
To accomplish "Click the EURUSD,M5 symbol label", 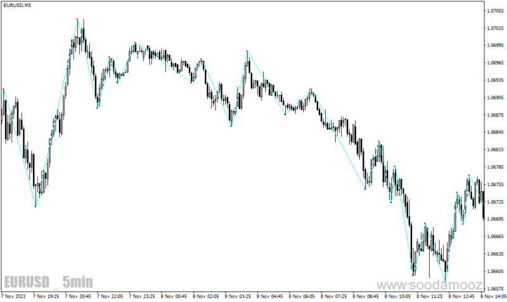I will (x=18, y=6).
